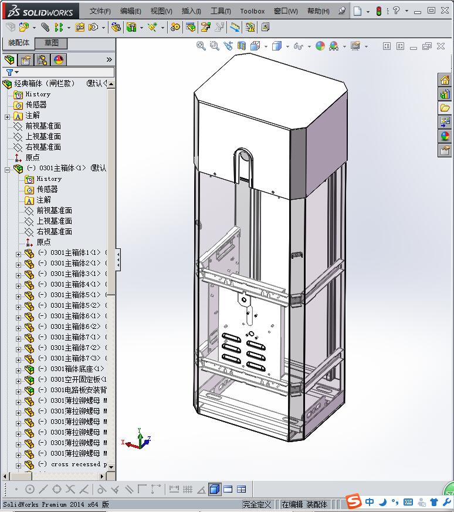
Task: Toggle the four-view table layout icon
Action: (x=241, y=489)
